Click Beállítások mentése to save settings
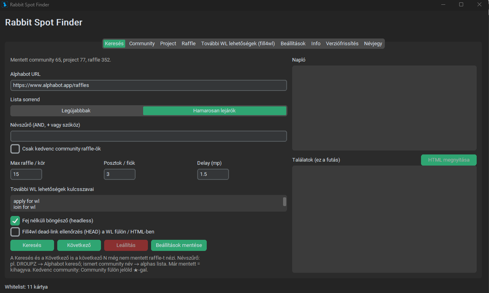489x293 pixels. point(179,245)
